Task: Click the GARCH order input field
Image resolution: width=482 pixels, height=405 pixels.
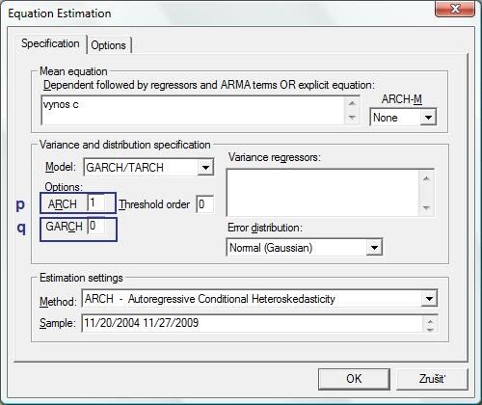Action: click(95, 226)
